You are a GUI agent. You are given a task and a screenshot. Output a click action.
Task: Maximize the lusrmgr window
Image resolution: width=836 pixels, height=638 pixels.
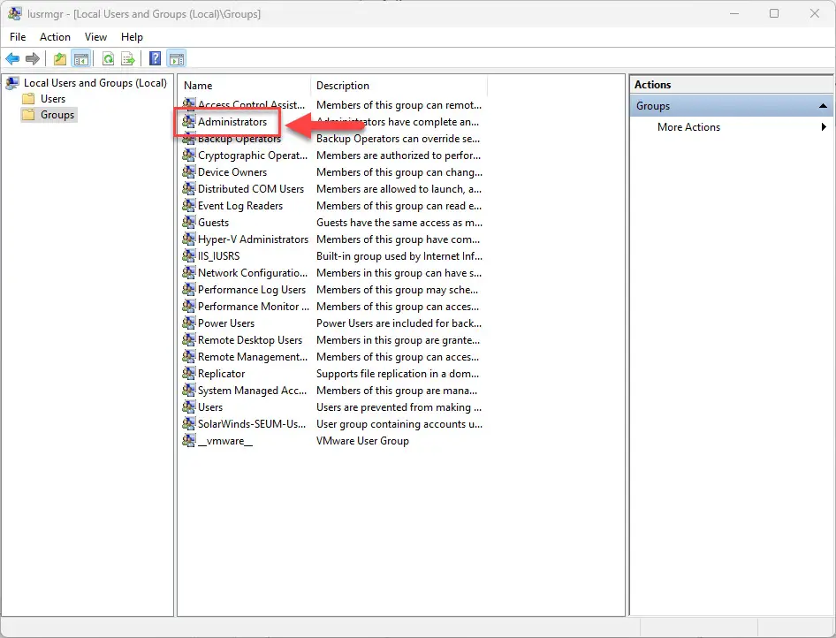(x=774, y=13)
